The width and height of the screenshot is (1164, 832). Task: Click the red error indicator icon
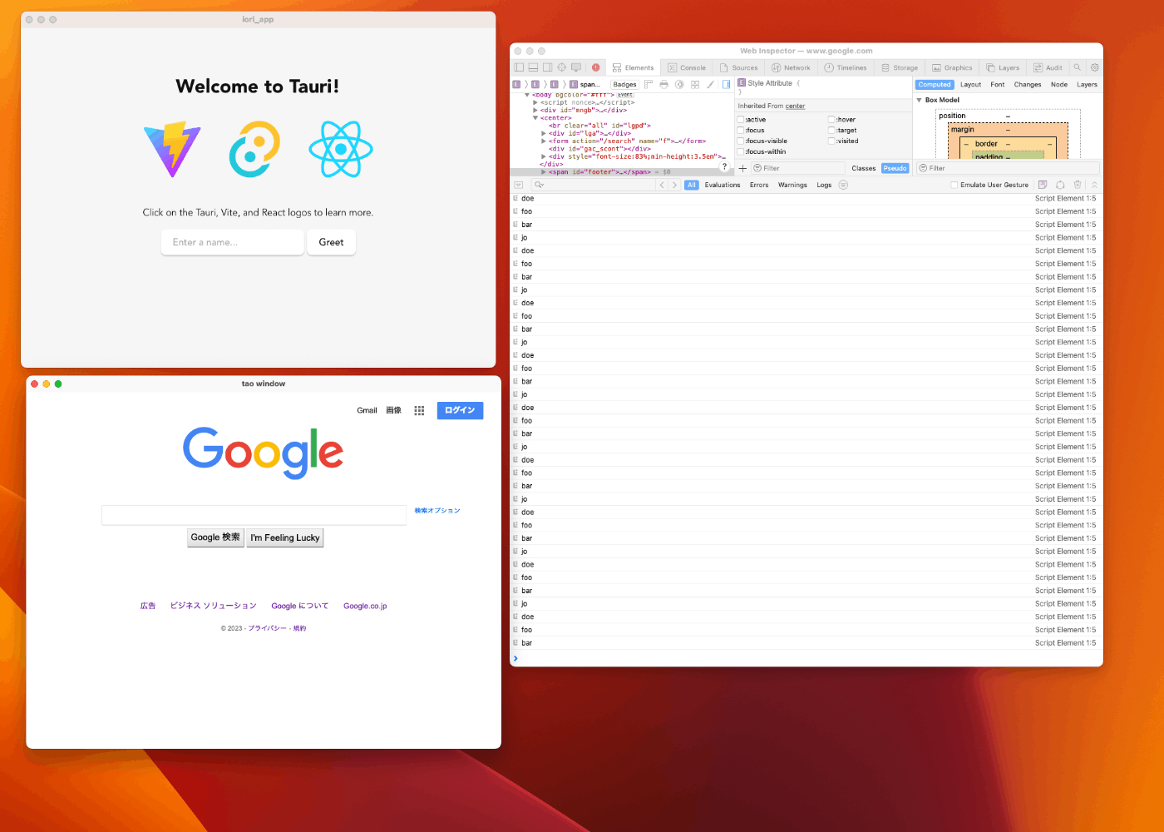pos(595,67)
